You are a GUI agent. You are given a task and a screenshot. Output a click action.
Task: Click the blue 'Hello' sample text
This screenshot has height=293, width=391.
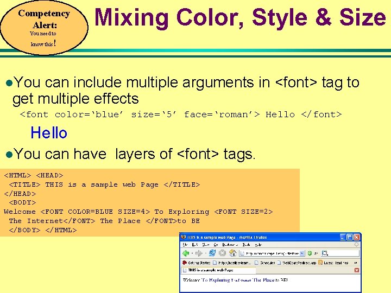click(x=49, y=132)
